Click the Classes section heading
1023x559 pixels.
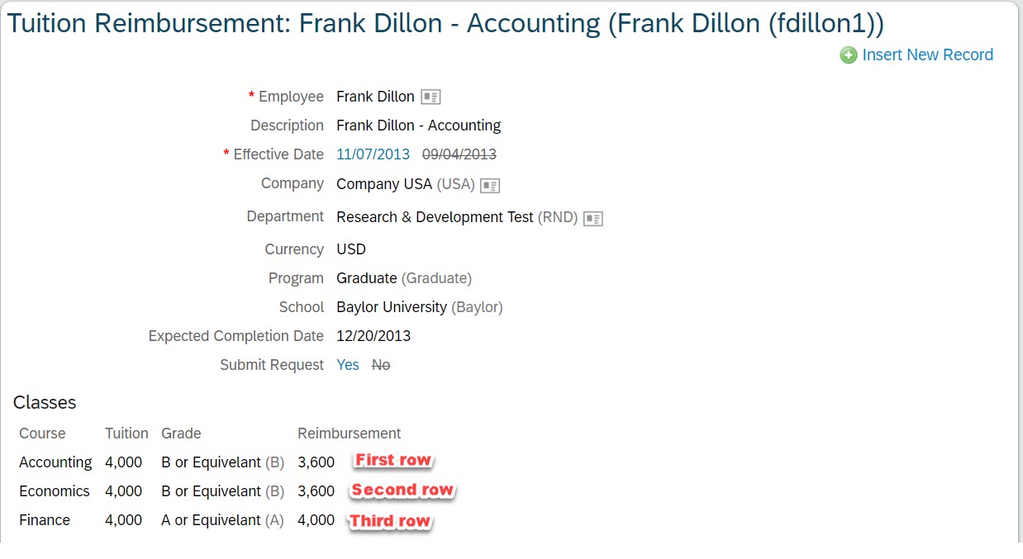click(45, 403)
